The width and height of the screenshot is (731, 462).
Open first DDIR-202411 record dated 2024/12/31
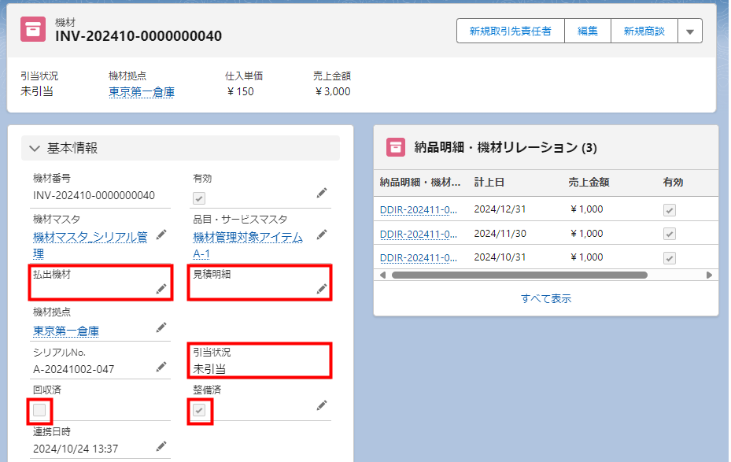[x=418, y=210]
